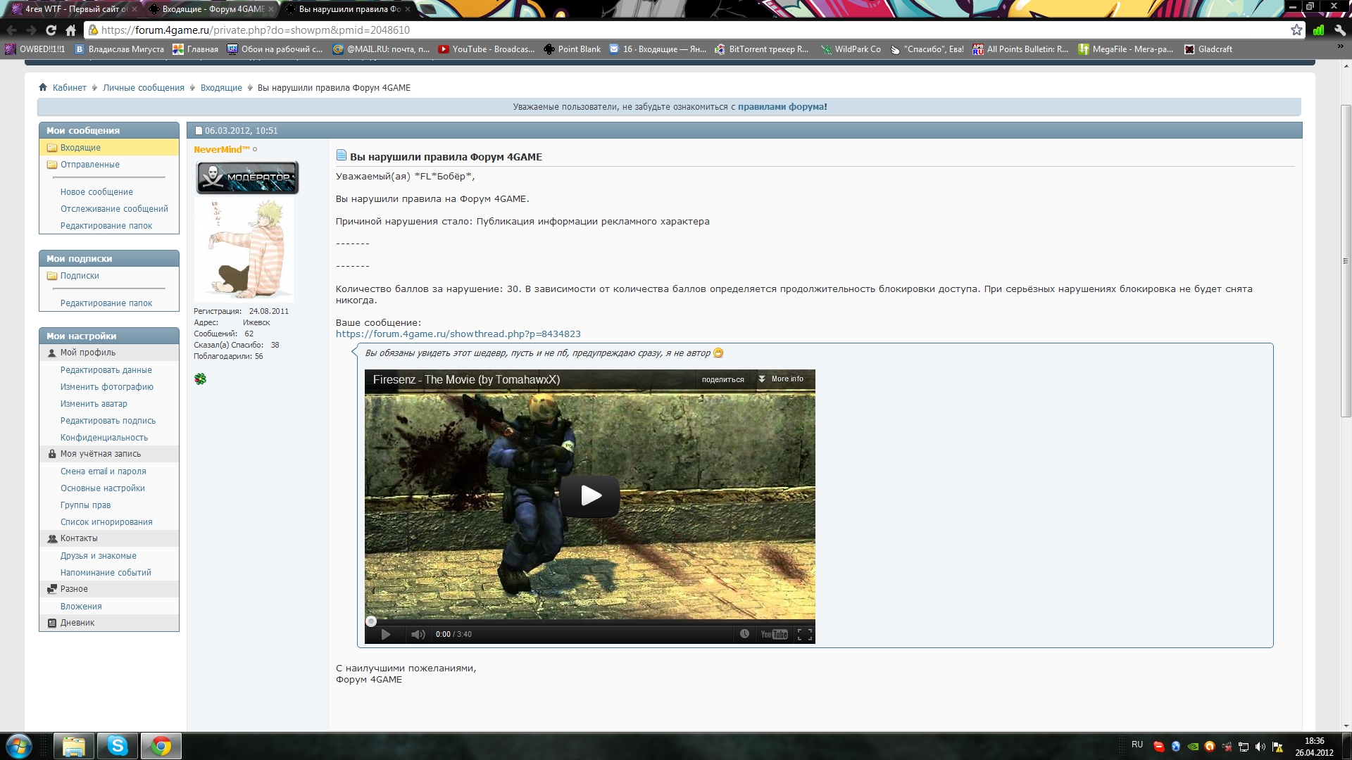Expand More info in video header

click(x=781, y=379)
